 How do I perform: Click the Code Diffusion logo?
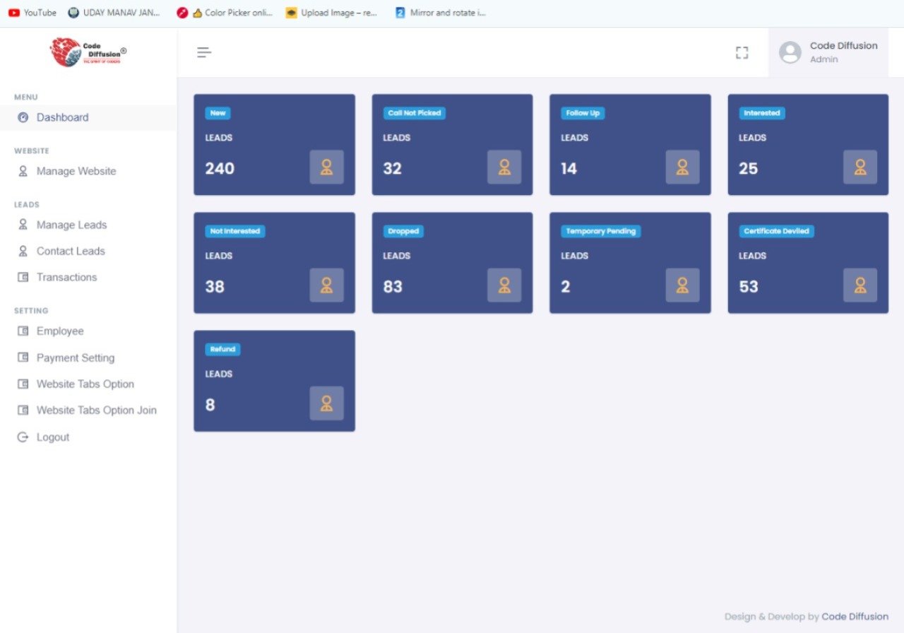tap(88, 52)
